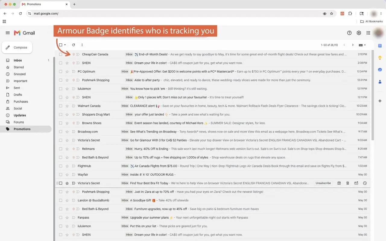Open Google Keep in the side panel
Image resolution: width=386 pixels, height=241 pixels.
pyautogui.click(x=380, y=58)
